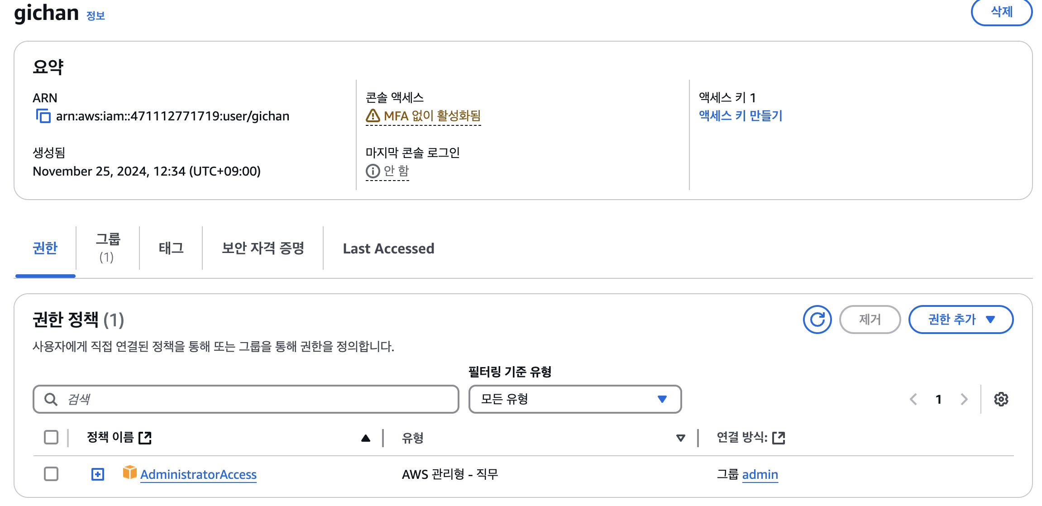
Task: Expand the AdministratorAccess policy row
Action: (x=98, y=474)
